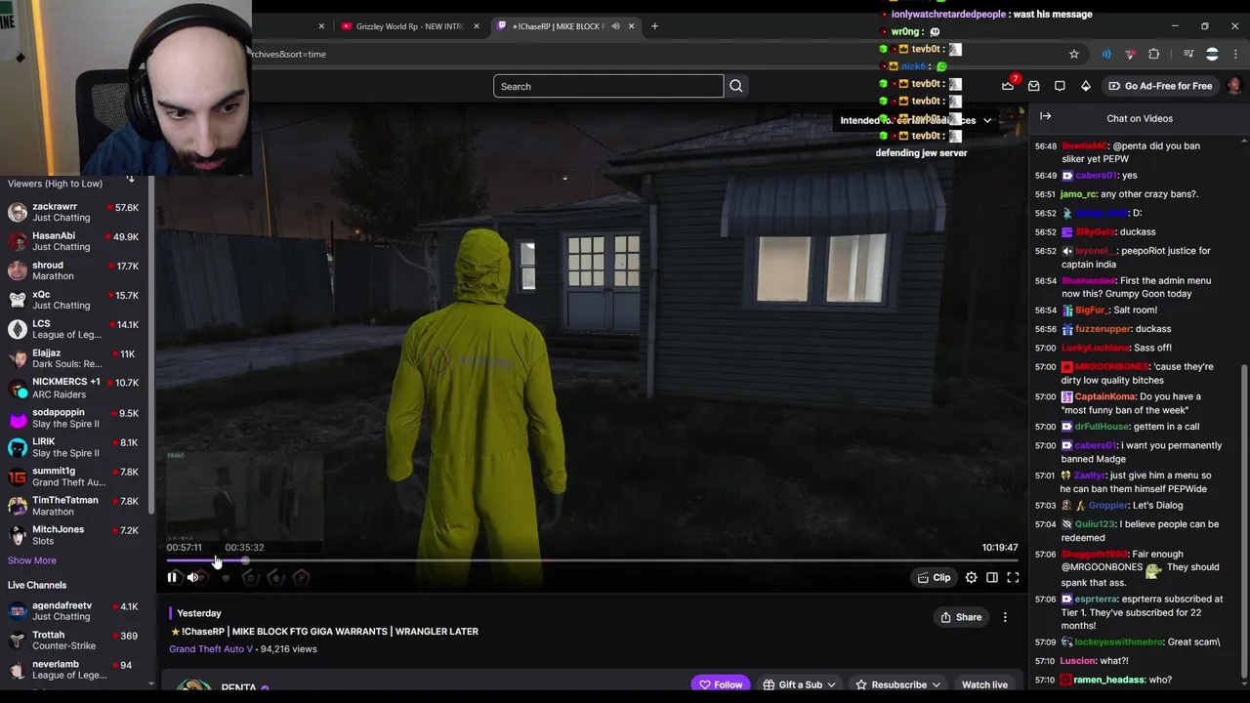Open a new browser tab
The image size is (1250, 703).
655,26
